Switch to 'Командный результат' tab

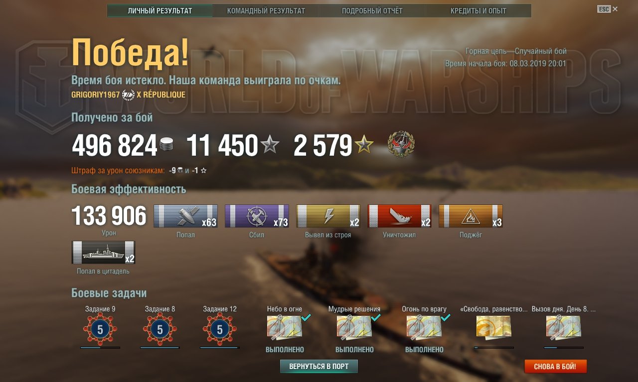[x=266, y=11]
